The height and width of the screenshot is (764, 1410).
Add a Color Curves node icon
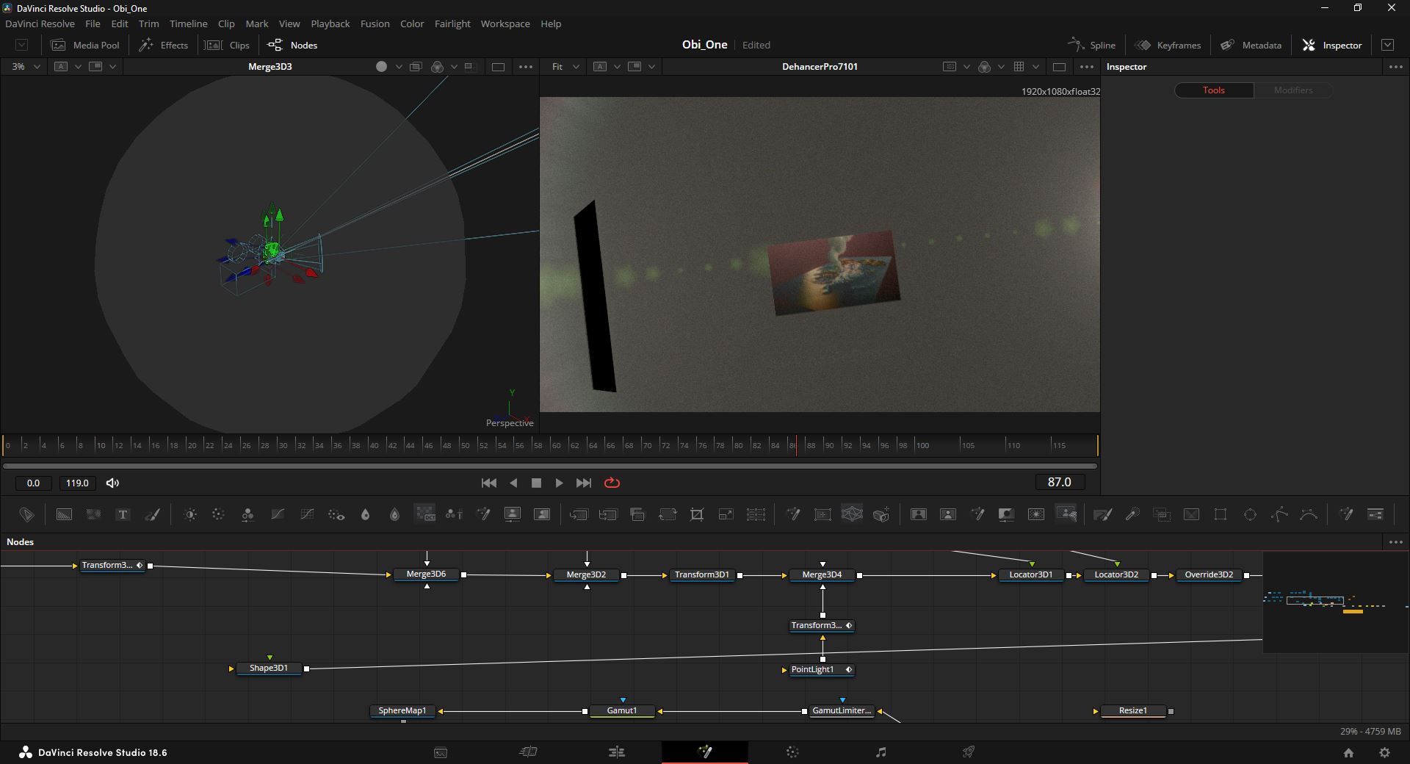pos(278,515)
